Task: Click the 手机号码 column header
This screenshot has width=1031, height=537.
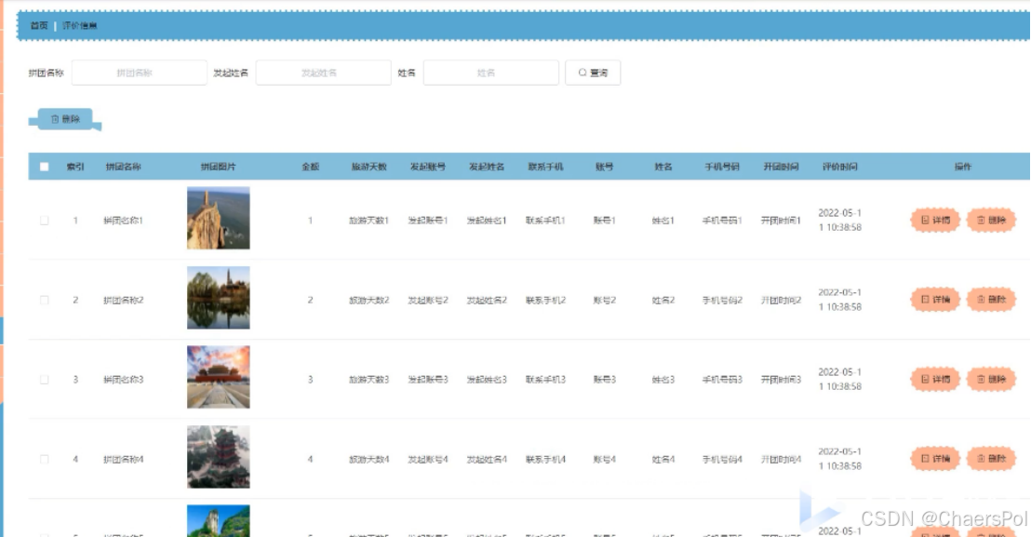Action: (x=722, y=167)
